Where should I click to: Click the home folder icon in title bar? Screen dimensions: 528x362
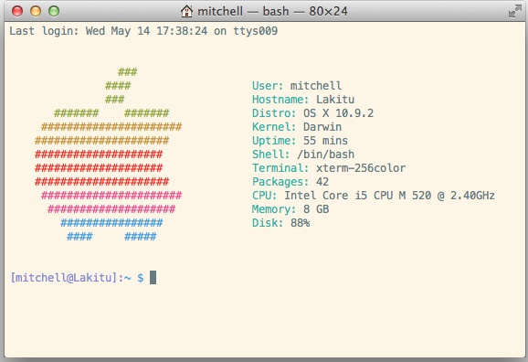[186, 11]
